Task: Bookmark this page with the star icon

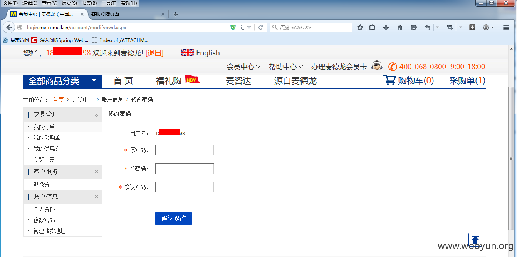Action: point(360,27)
